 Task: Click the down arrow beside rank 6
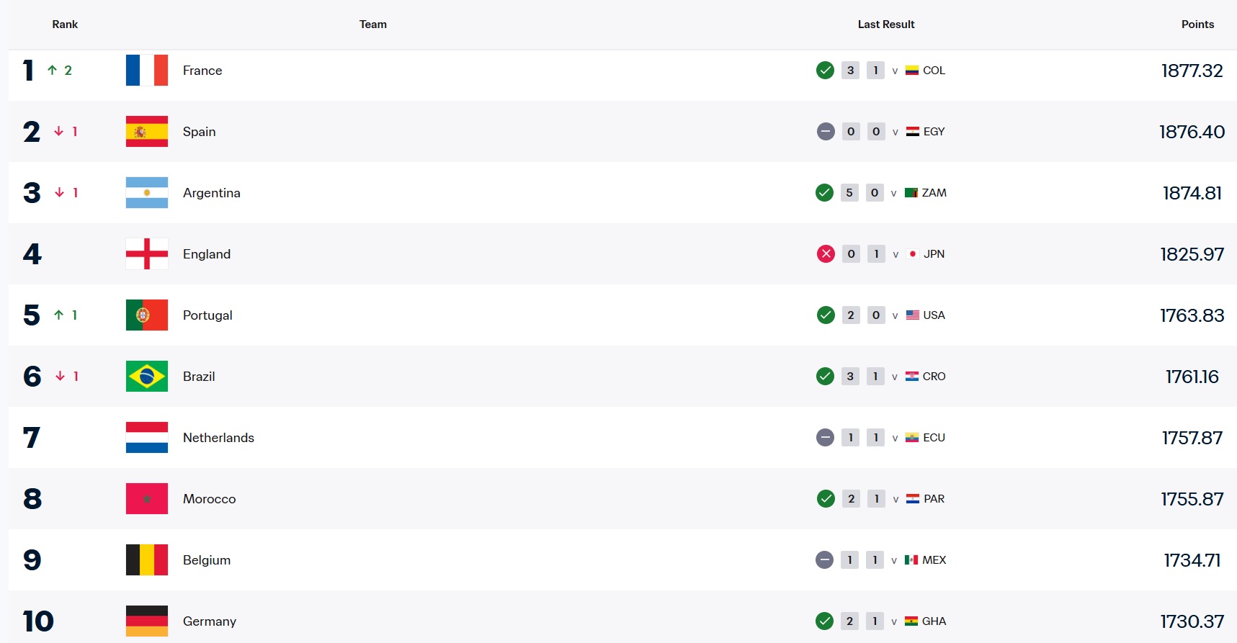point(60,377)
